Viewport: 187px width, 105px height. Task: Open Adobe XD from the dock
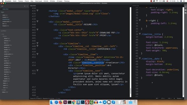click(x=65, y=102)
